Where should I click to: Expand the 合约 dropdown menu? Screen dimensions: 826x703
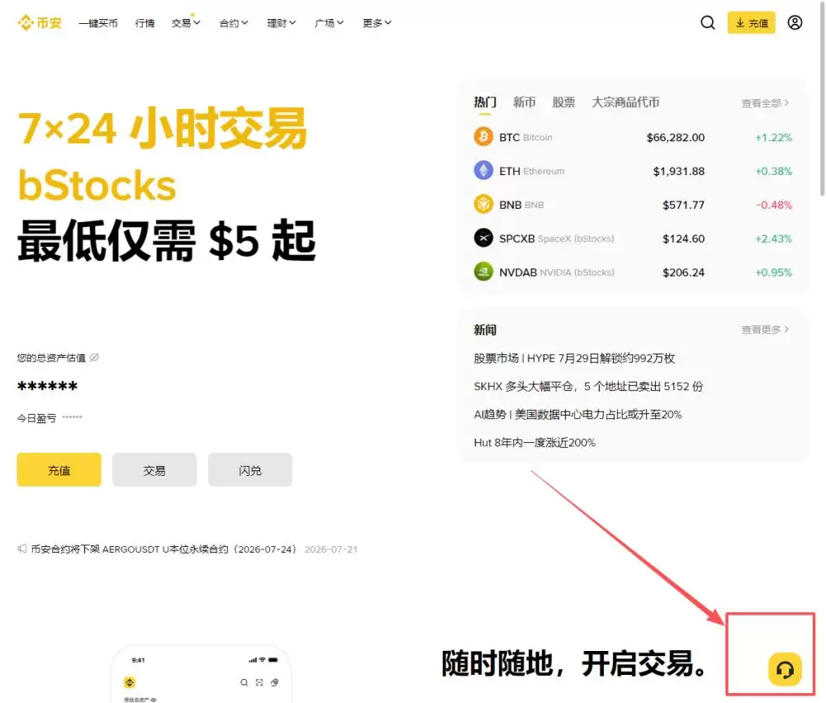[x=234, y=23]
